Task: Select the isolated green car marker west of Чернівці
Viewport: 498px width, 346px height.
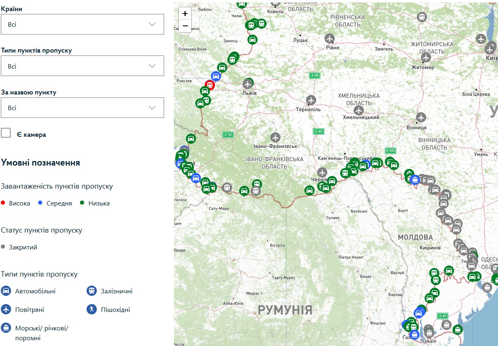Action: (x=309, y=190)
